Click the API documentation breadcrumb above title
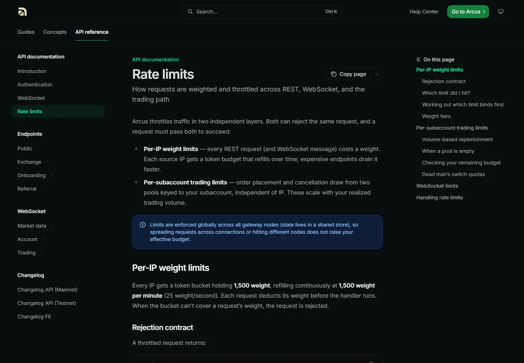 pos(155,60)
